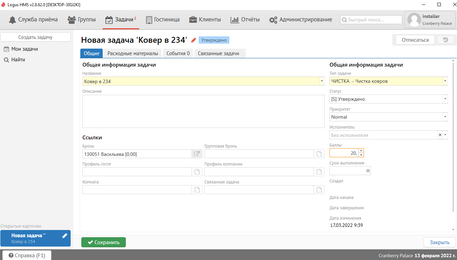Switch to Расходные материалы tab
457x260 pixels.
133,53
